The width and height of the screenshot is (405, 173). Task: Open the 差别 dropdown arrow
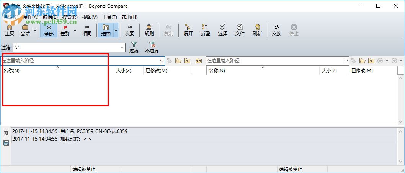coord(75,30)
